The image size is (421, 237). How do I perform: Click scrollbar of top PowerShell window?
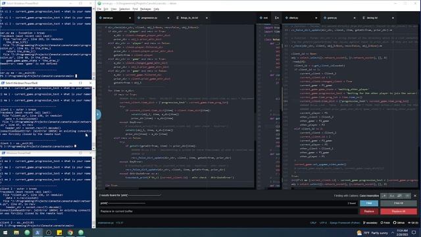pyautogui.click(x=93, y=43)
